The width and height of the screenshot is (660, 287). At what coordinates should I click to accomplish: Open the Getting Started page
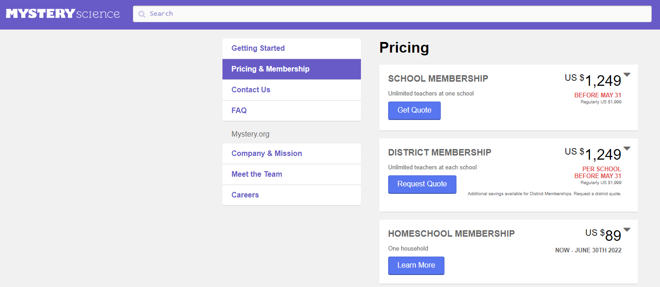292,48
